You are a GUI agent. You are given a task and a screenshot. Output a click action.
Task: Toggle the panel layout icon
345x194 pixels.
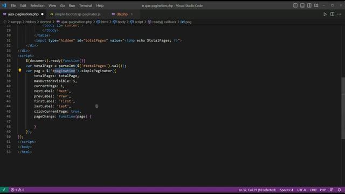[x=302, y=5]
